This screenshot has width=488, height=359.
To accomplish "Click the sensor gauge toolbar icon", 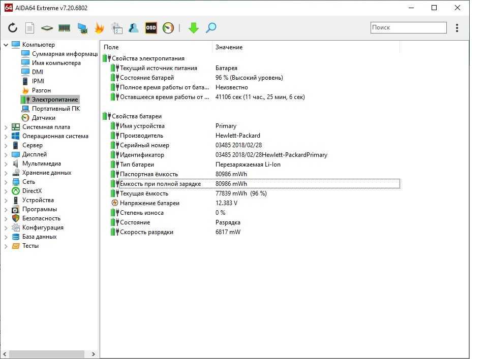I will (x=168, y=28).
